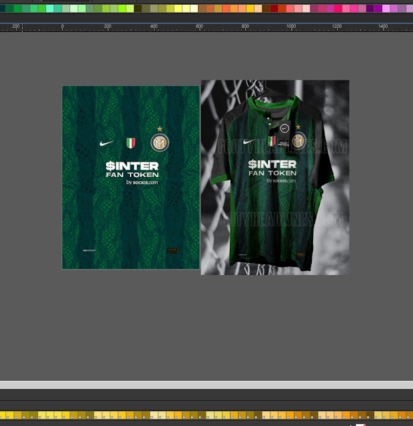Pick the bright aquamarine swatch in top palette
The width and height of the screenshot is (413, 426).
pyautogui.click(x=50, y=9)
